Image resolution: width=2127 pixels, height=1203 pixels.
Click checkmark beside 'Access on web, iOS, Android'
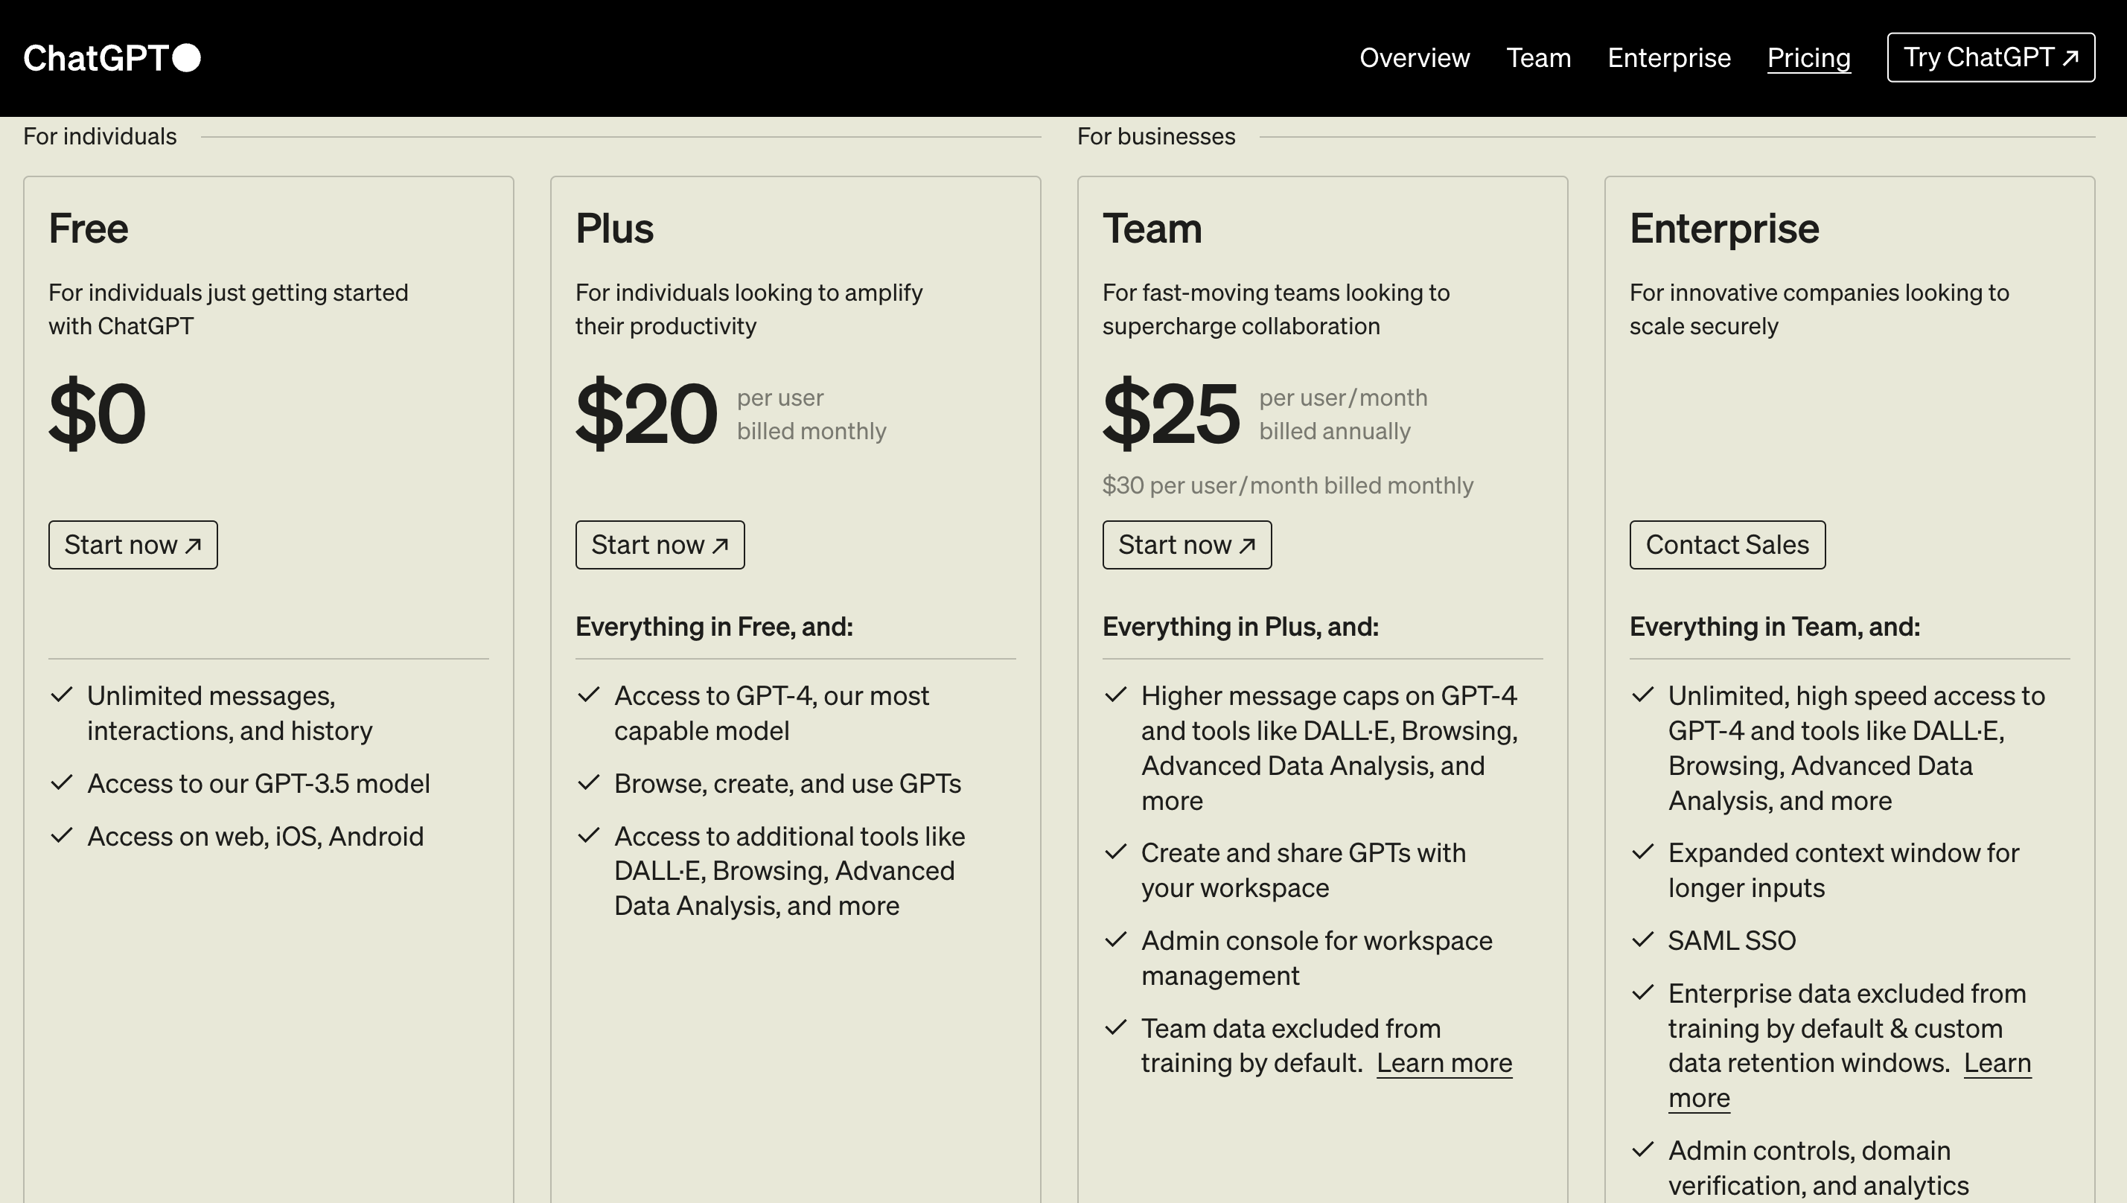coord(62,835)
